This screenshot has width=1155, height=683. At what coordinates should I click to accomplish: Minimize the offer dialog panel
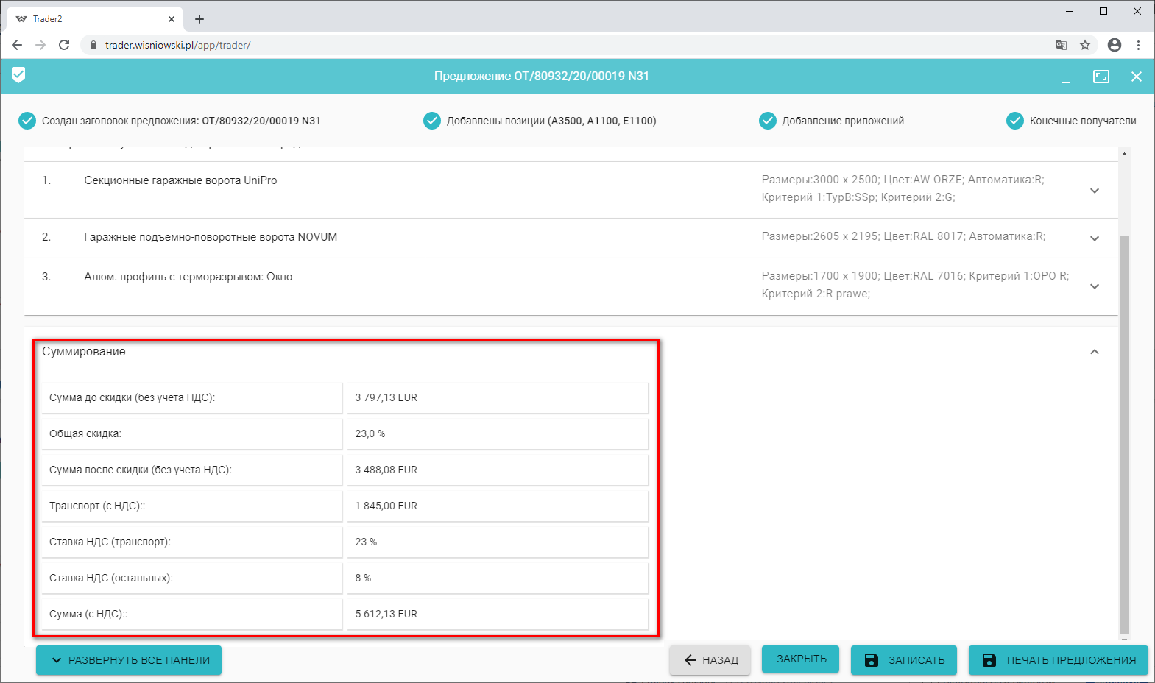coord(1065,77)
